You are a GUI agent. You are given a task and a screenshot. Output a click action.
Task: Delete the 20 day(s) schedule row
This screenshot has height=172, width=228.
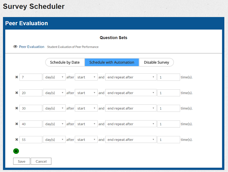click(17, 93)
